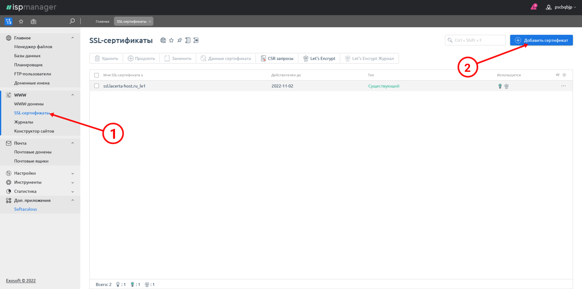The width and height of the screenshot is (582, 289).
Task: Click the Статистика pie icon
Action: (x=8, y=191)
